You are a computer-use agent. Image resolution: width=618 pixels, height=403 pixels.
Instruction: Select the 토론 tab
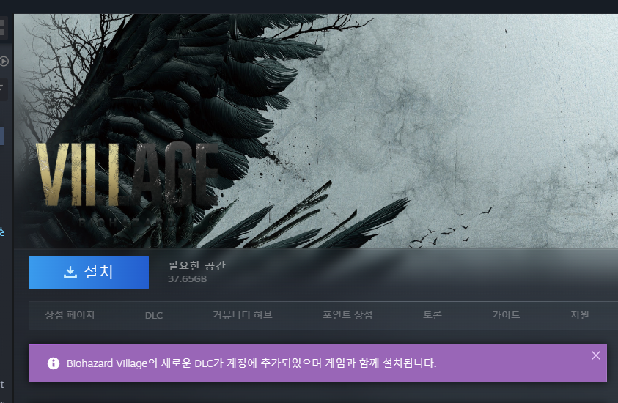click(x=433, y=315)
